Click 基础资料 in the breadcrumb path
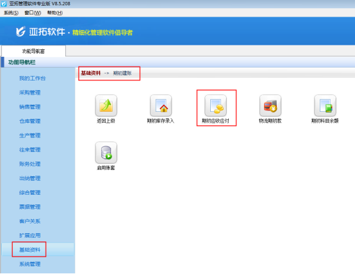This screenshot has width=355, height=274. [91, 73]
